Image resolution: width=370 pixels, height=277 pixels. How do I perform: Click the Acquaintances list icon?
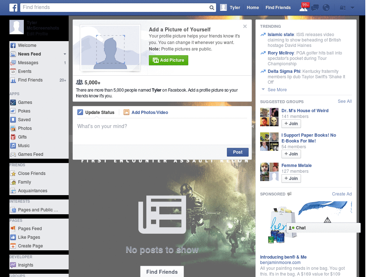click(x=13, y=191)
